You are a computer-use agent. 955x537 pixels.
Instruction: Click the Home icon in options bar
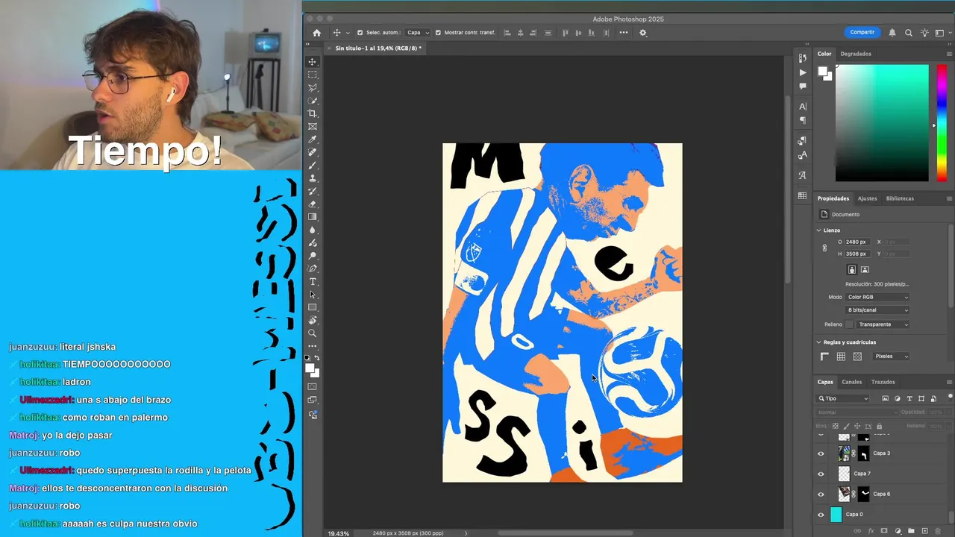click(x=316, y=33)
